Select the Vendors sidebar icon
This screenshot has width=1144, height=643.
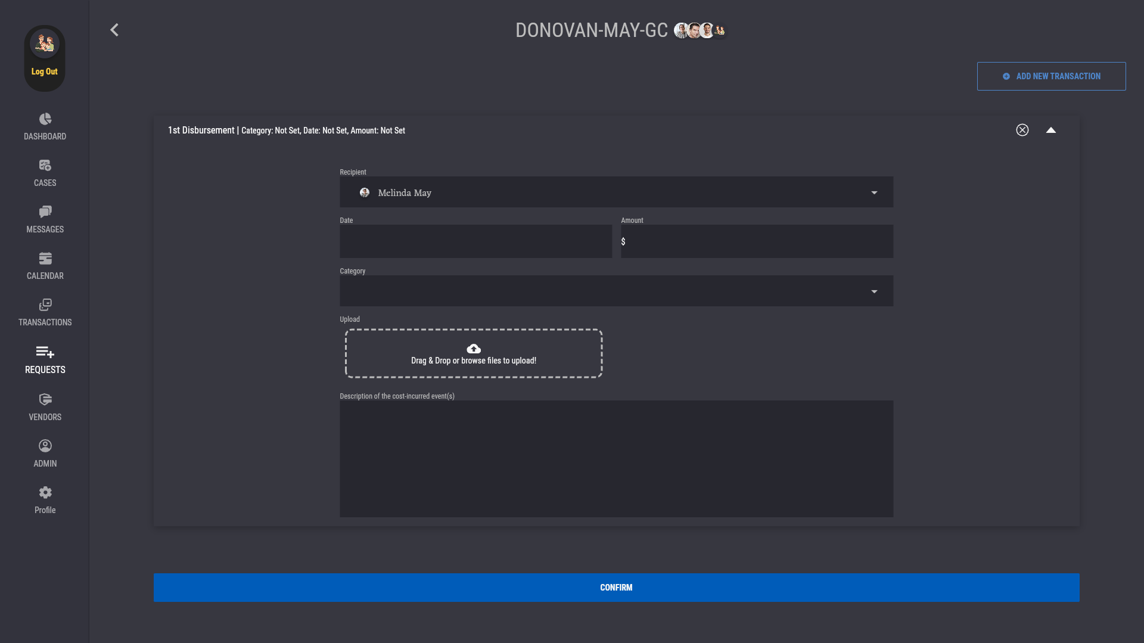pyautogui.click(x=45, y=400)
